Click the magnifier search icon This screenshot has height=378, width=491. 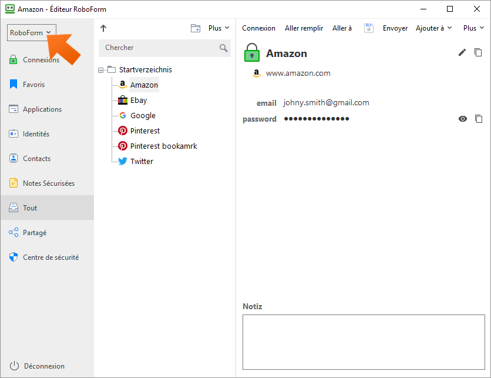click(x=224, y=48)
